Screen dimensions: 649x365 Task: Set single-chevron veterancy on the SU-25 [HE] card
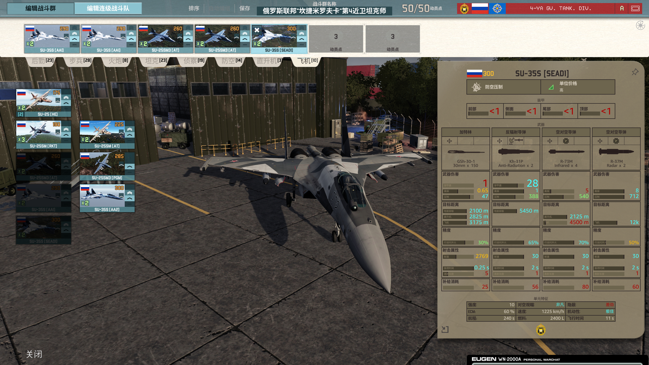[x=66, y=103]
